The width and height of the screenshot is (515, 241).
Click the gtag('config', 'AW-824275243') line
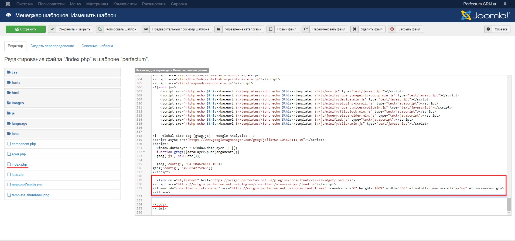point(183,168)
